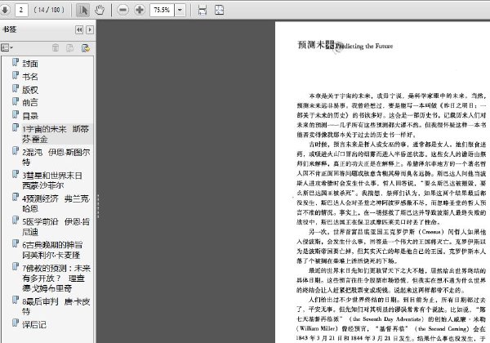Open the zoom level dropdown arrow
This screenshot has width=490, height=343.
(180, 10)
